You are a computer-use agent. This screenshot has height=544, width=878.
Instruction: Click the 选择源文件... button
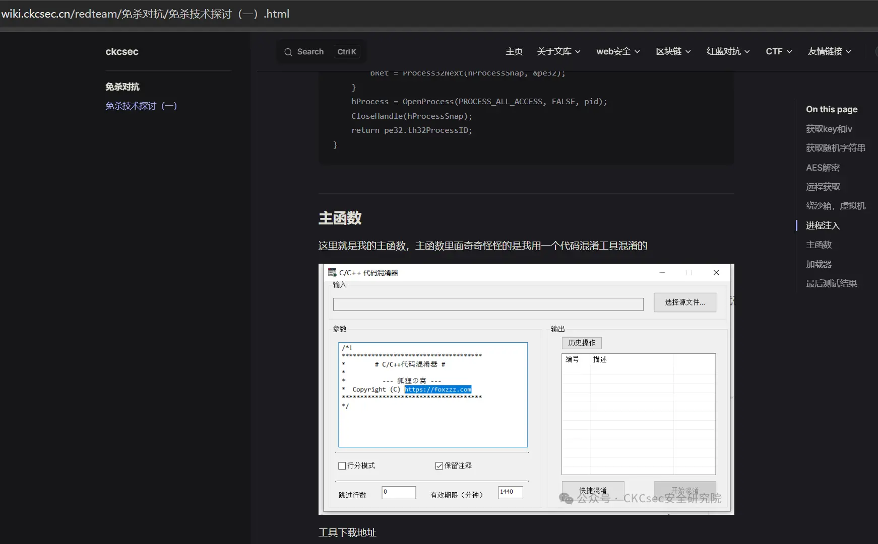684,302
